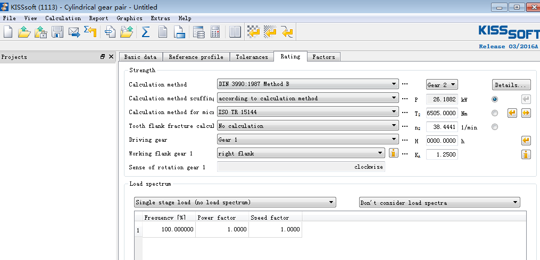The height and width of the screenshot is (260, 540).
Task: Click ellipsis button next to scuffing method
Action: click(x=405, y=98)
